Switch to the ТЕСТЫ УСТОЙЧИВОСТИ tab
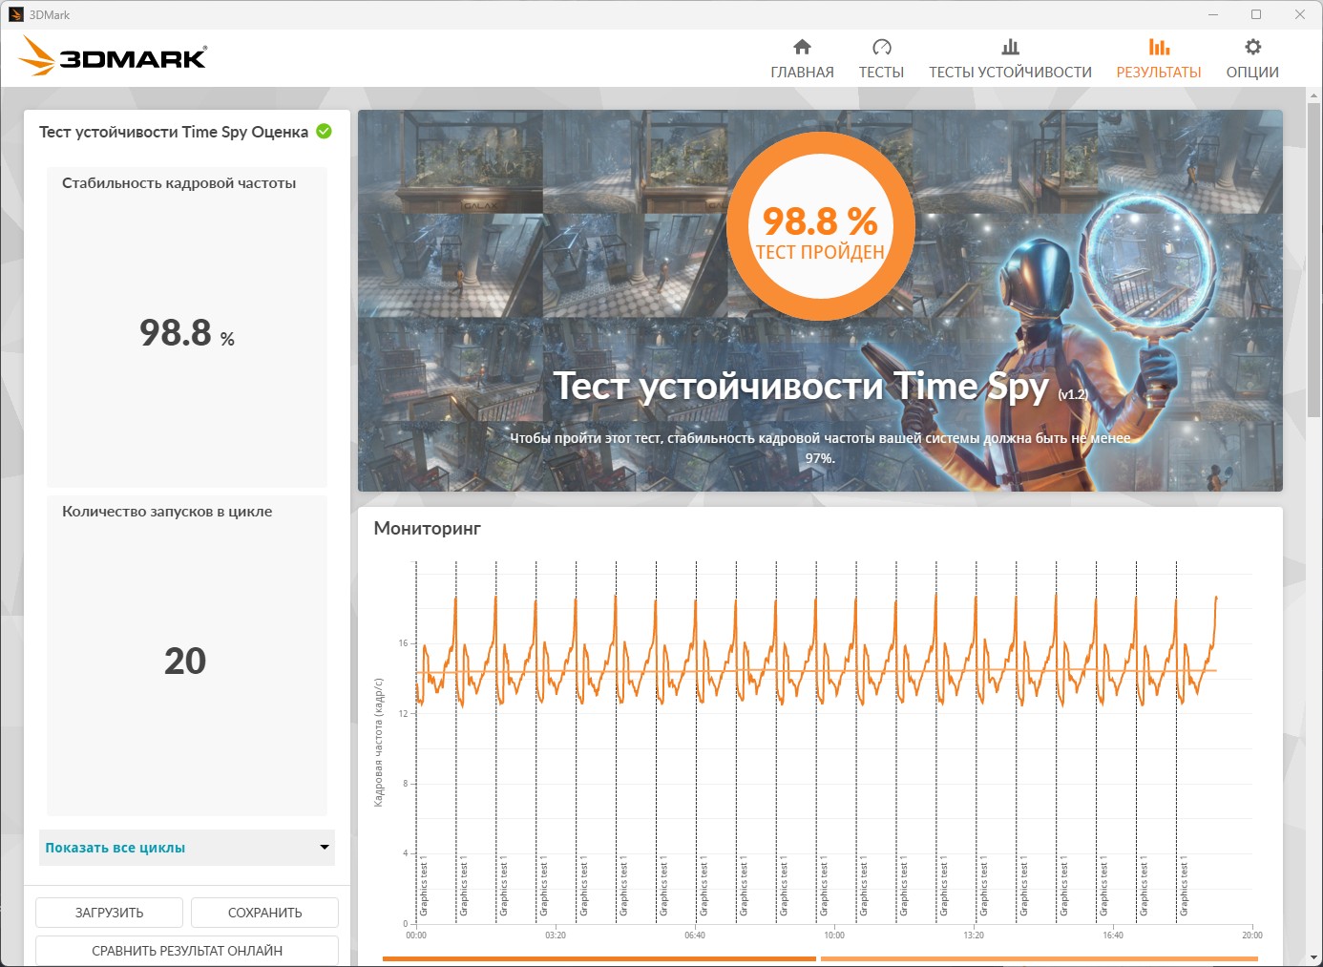Image resolution: width=1323 pixels, height=967 pixels. click(1010, 59)
